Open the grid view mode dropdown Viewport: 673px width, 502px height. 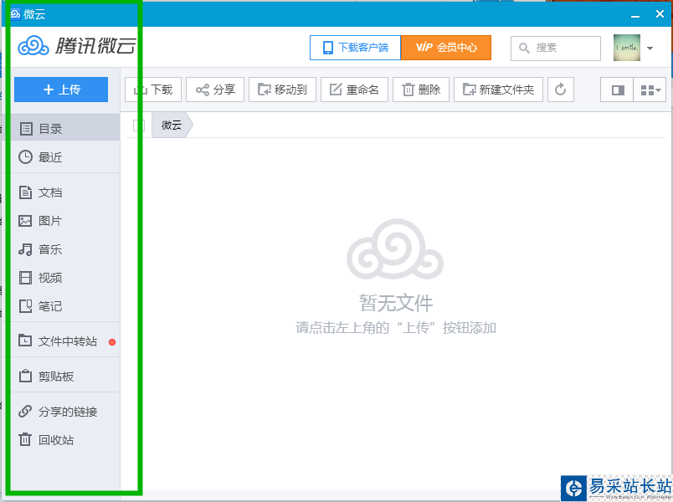click(650, 90)
